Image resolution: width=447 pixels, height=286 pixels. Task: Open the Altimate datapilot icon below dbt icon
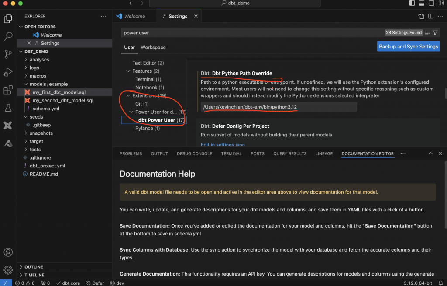coord(8,143)
